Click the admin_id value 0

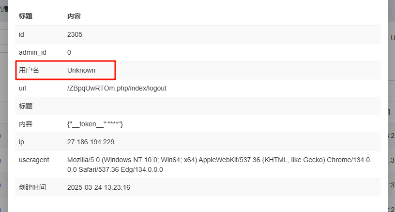pos(69,52)
